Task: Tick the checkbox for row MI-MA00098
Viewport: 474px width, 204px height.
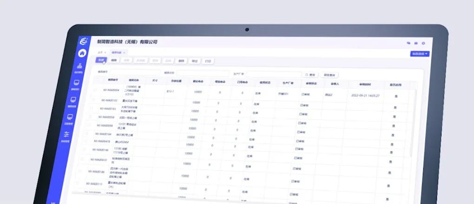Action: [88, 125]
